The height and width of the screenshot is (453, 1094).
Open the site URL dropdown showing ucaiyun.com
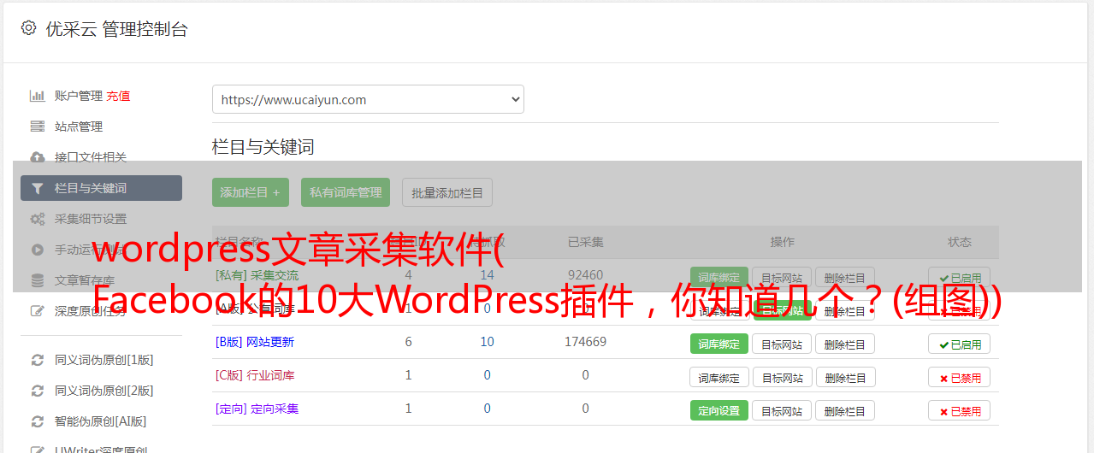[x=368, y=99]
